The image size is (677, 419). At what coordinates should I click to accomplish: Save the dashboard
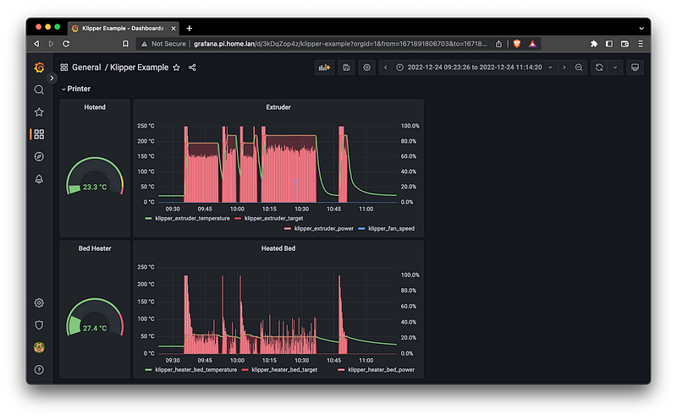(x=346, y=68)
